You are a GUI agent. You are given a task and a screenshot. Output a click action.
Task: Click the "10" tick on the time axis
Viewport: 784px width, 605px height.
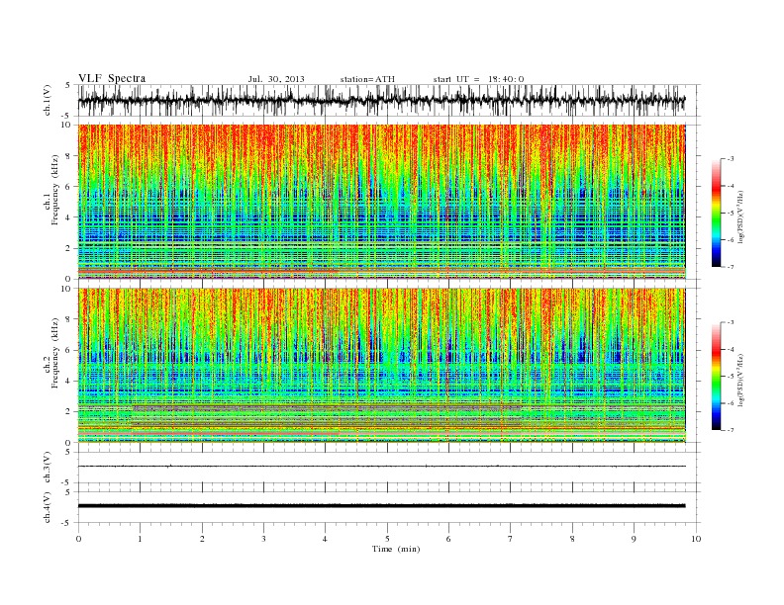pyautogui.click(x=696, y=539)
